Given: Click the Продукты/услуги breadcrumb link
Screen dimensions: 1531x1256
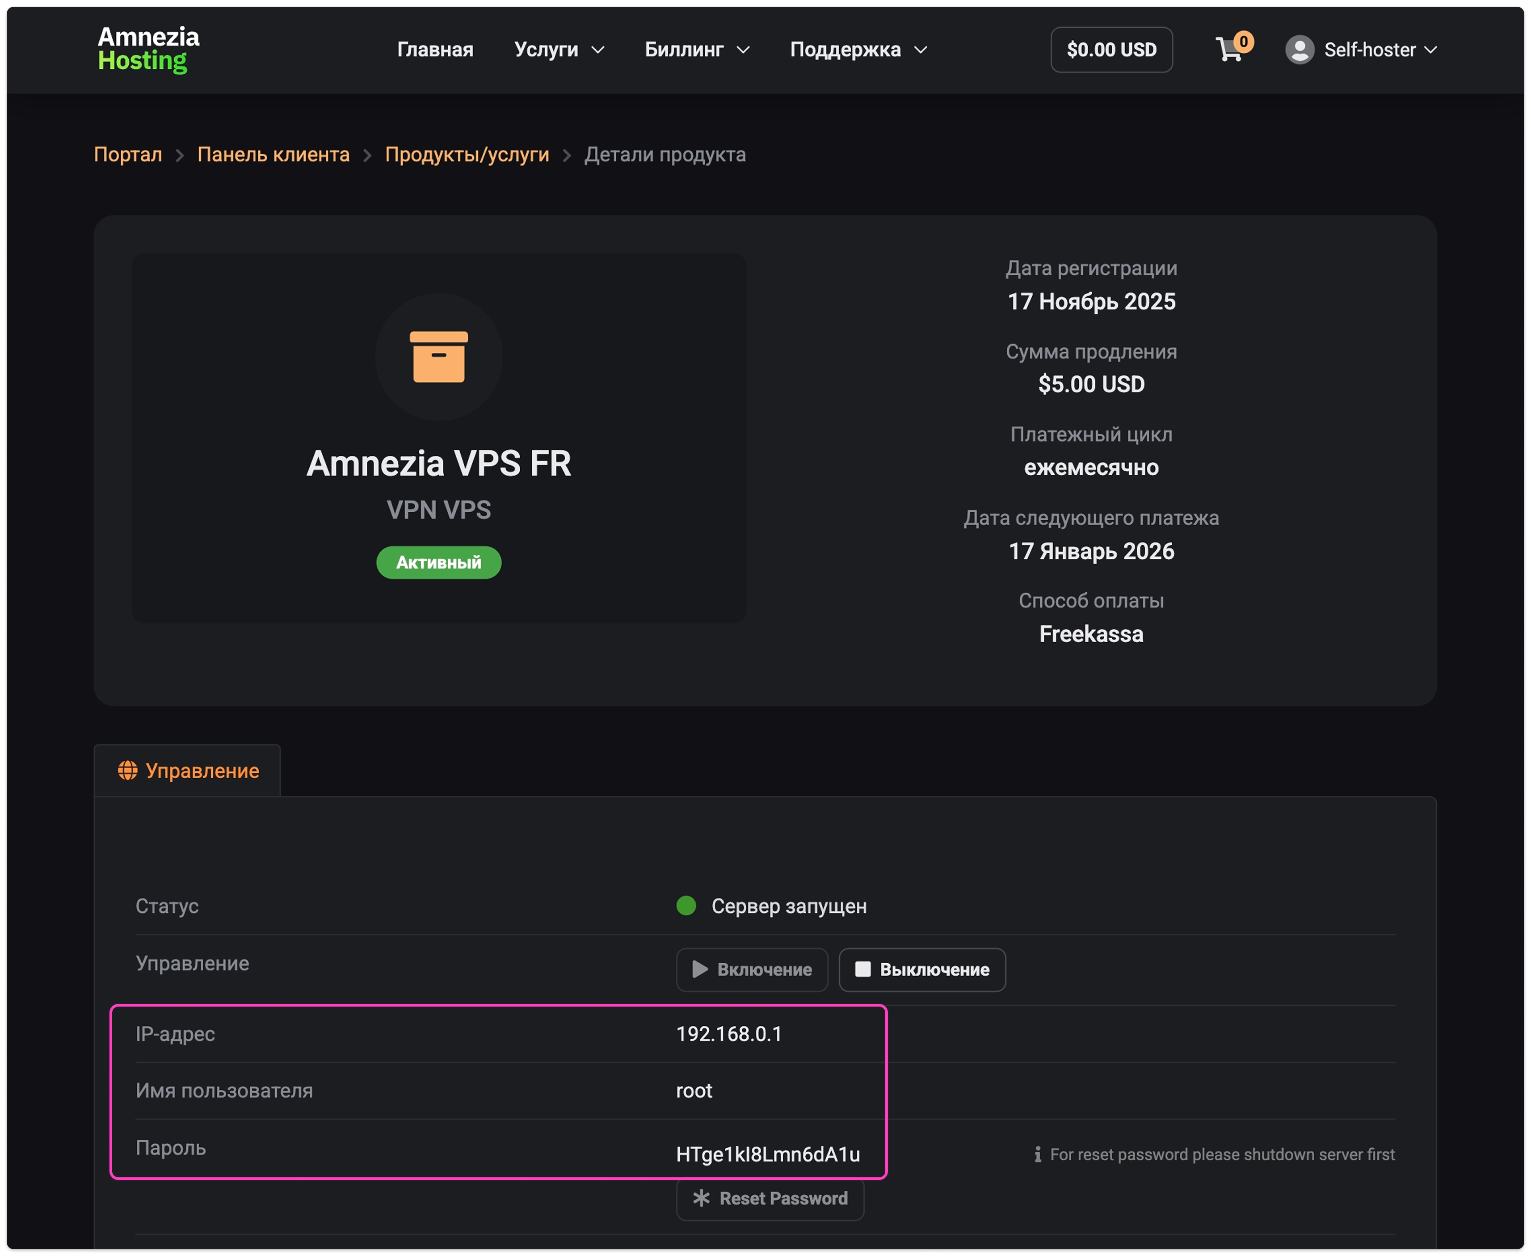Looking at the screenshot, I should click(x=467, y=155).
